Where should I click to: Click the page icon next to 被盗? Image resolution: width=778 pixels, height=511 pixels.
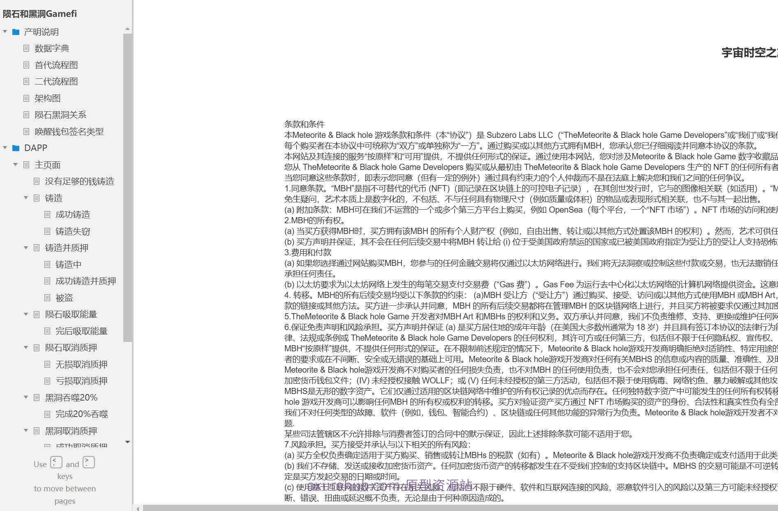coord(47,298)
